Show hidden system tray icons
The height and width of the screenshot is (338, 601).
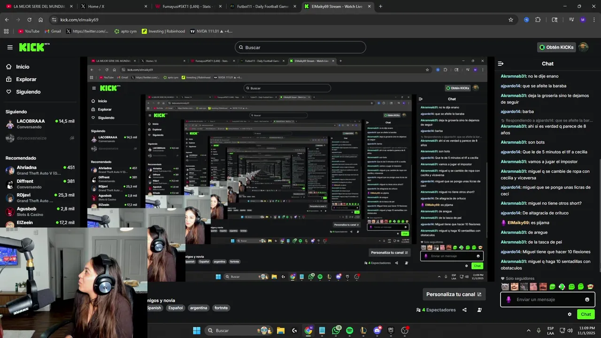tap(528, 330)
